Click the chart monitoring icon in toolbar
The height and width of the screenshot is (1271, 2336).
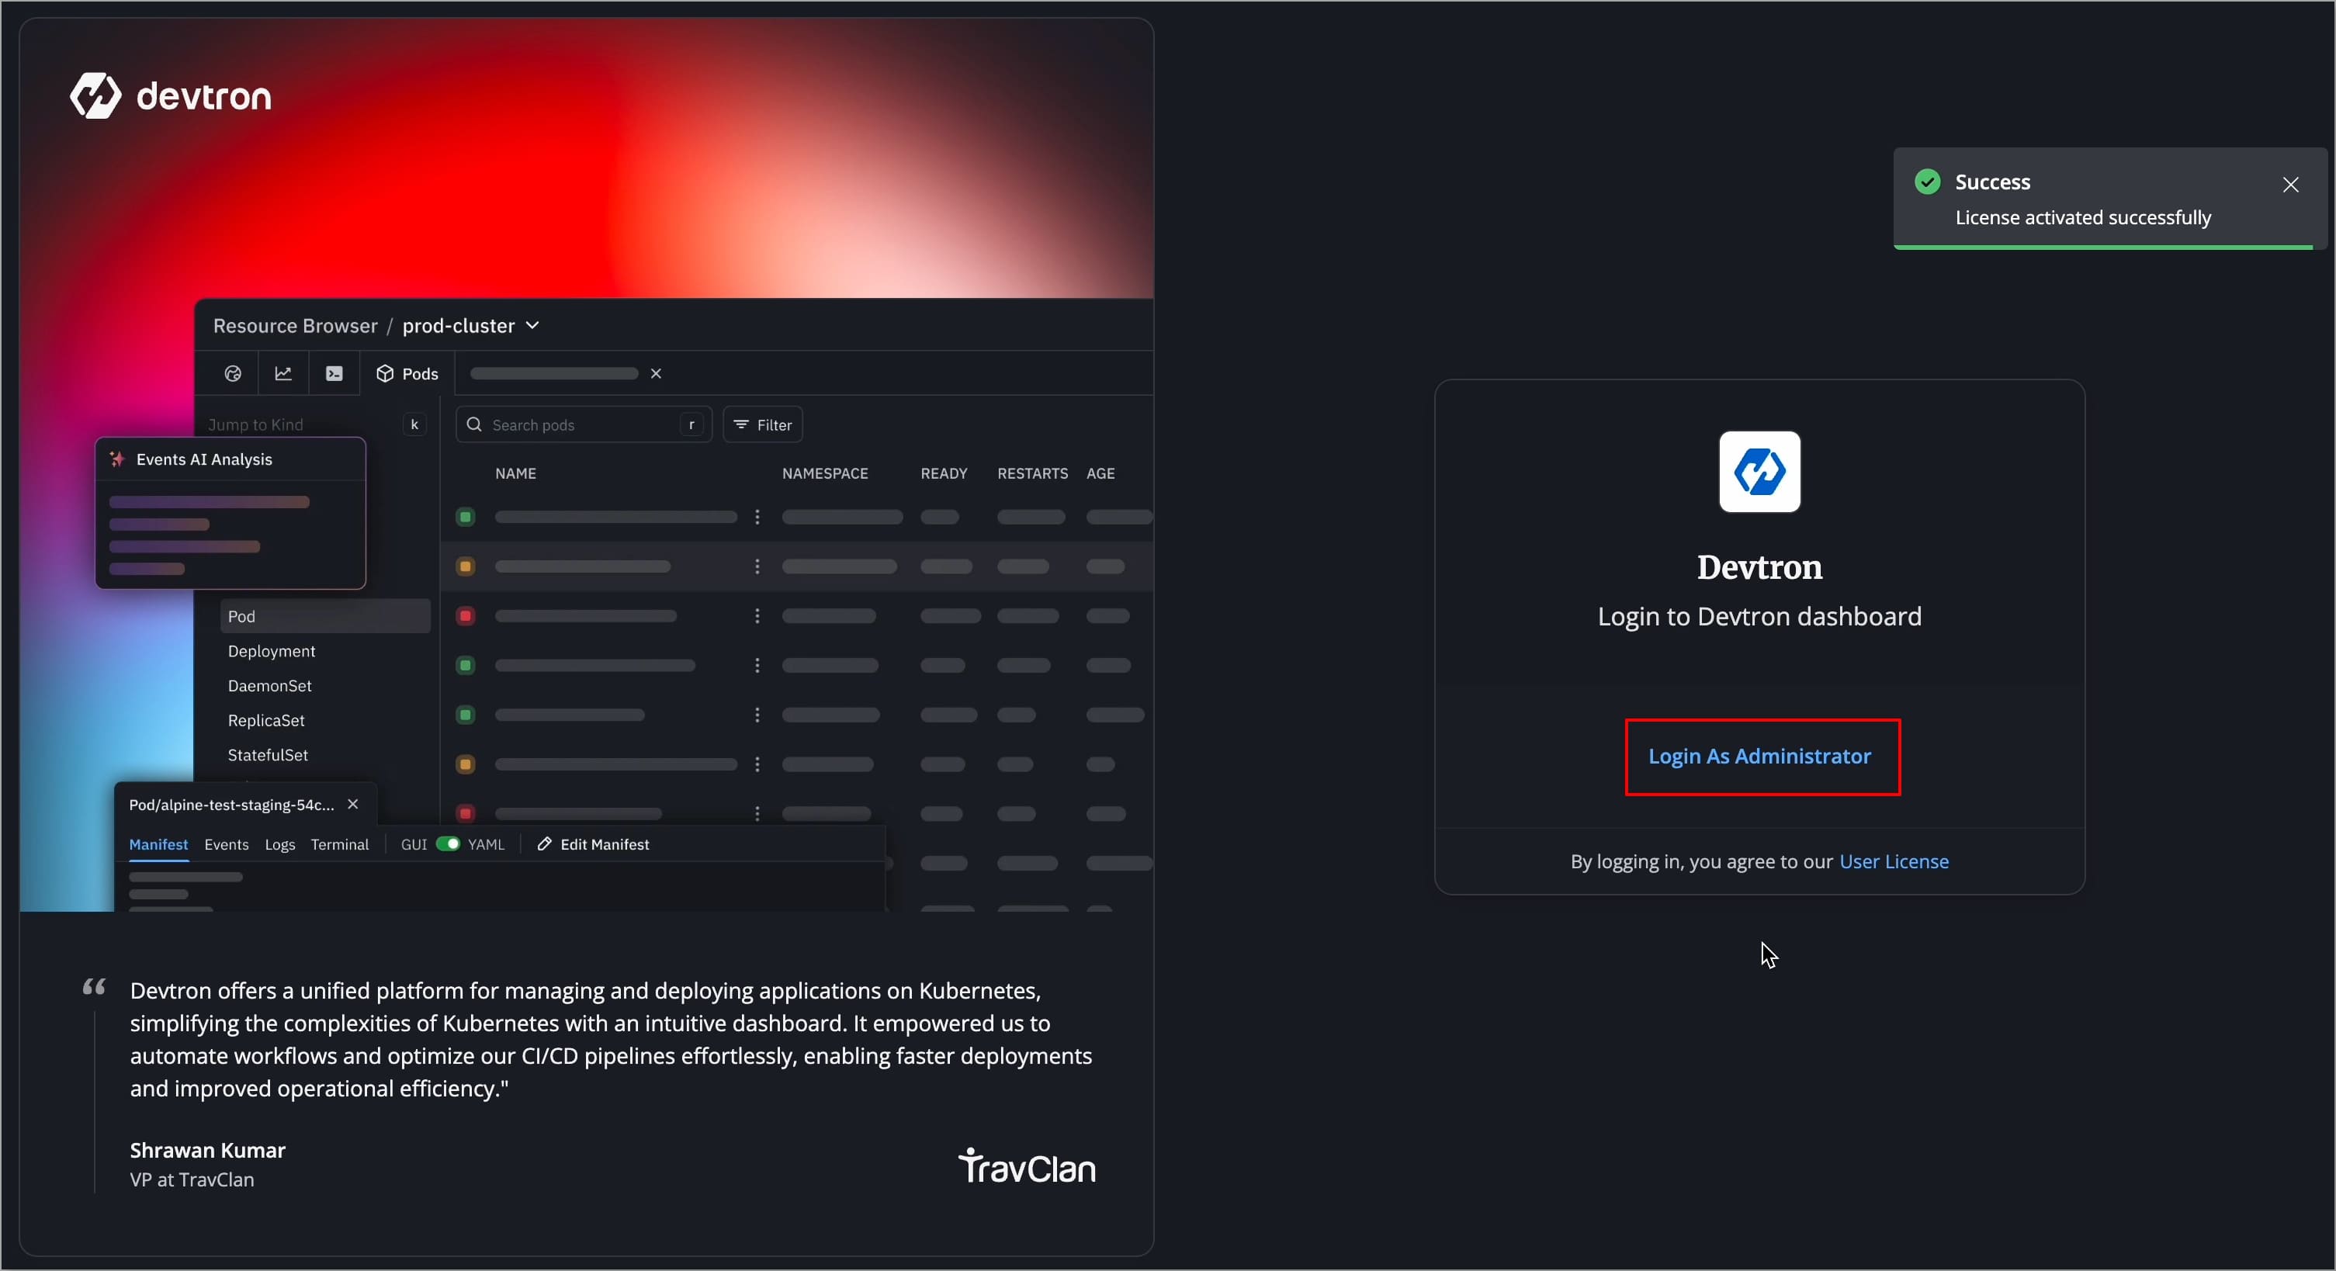(x=284, y=373)
